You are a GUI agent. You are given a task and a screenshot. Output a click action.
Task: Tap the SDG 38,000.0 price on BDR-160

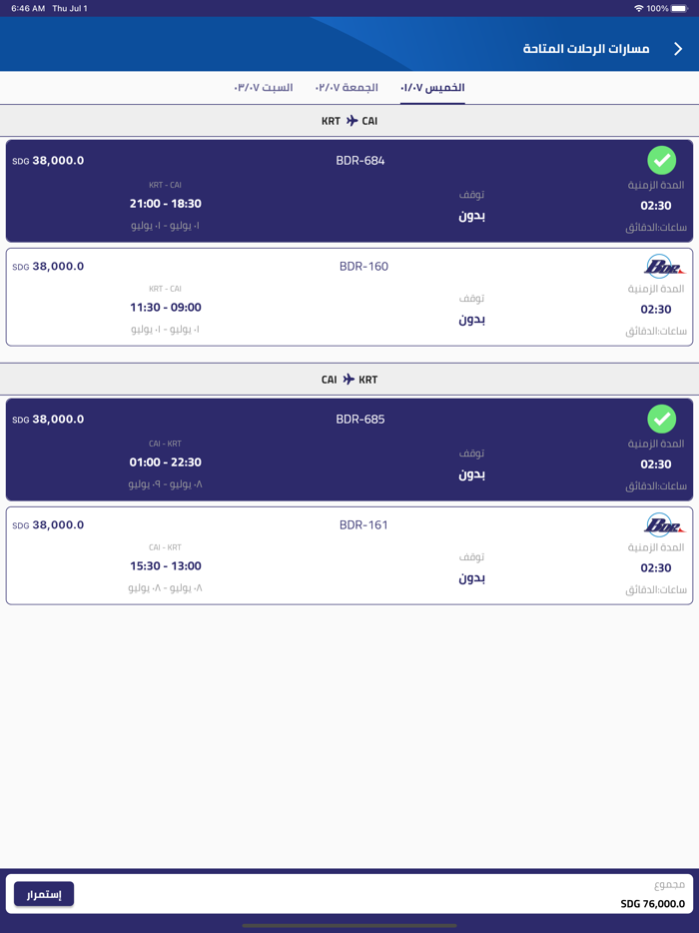coord(48,267)
